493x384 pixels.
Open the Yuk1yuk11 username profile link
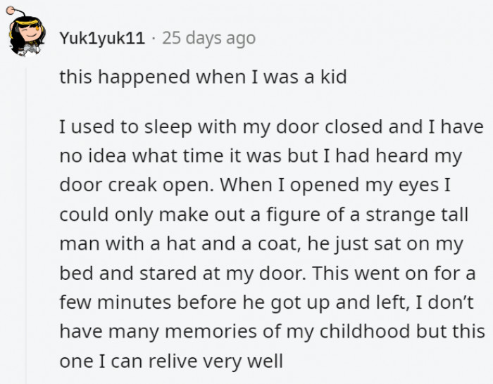(102, 39)
